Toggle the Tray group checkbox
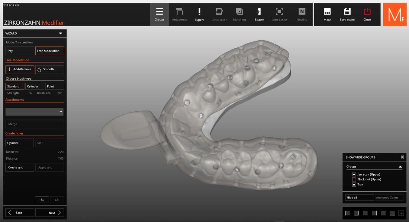Screen dimensions: 409x222 [354, 184]
